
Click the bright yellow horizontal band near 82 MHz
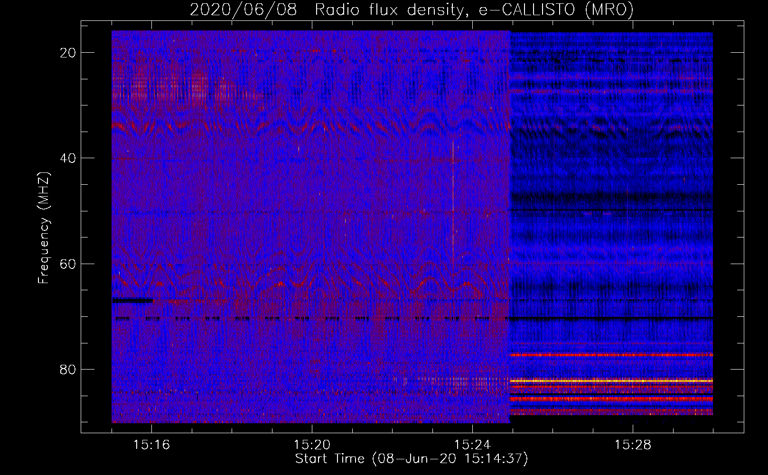[x=611, y=381]
